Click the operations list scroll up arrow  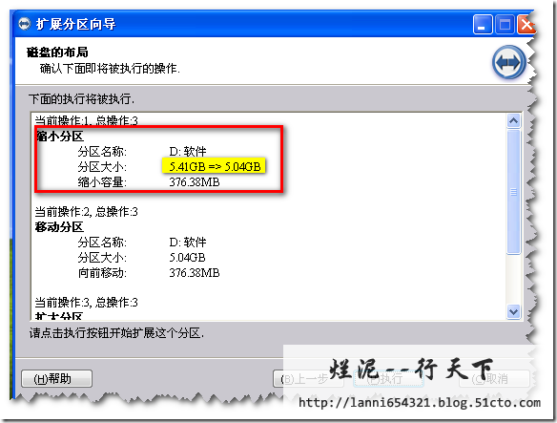click(x=513, y=121)
